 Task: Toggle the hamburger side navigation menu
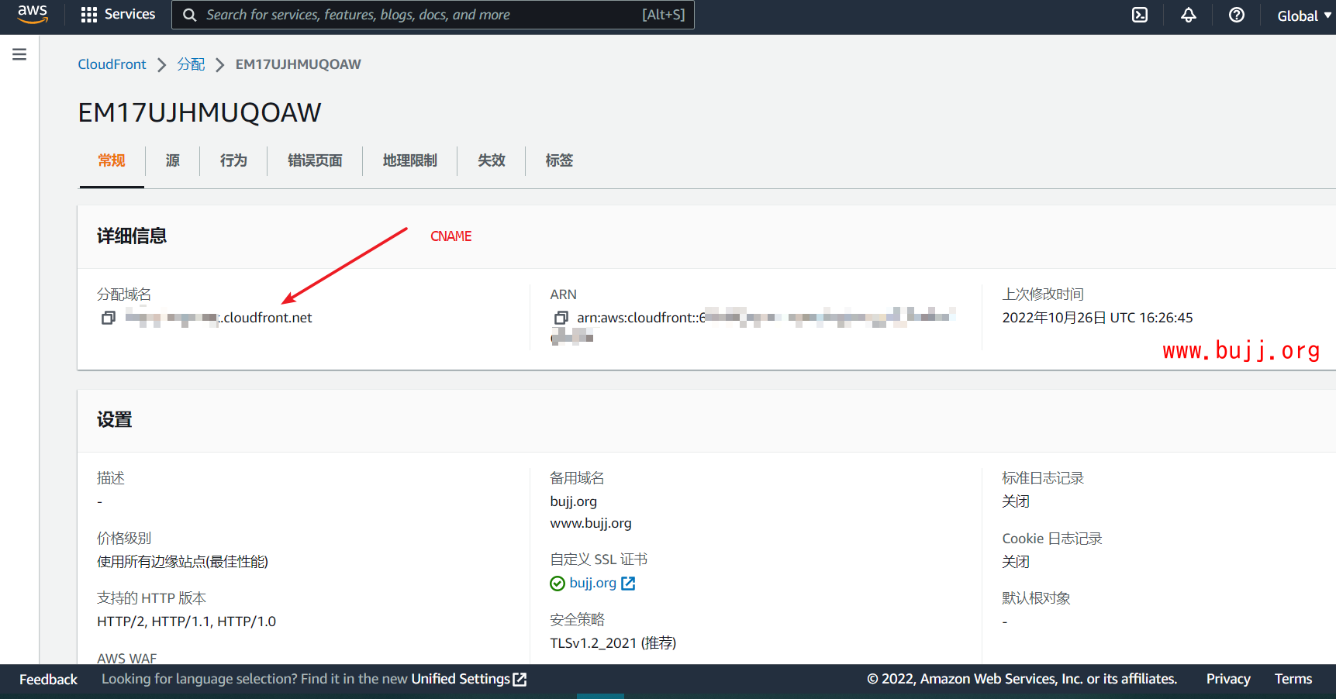pyautogui.click(x=19, y=54)
